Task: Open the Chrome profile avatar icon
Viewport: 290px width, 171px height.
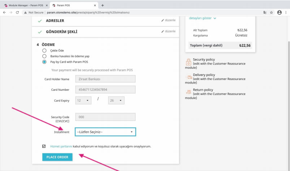Action: [280, 12]
